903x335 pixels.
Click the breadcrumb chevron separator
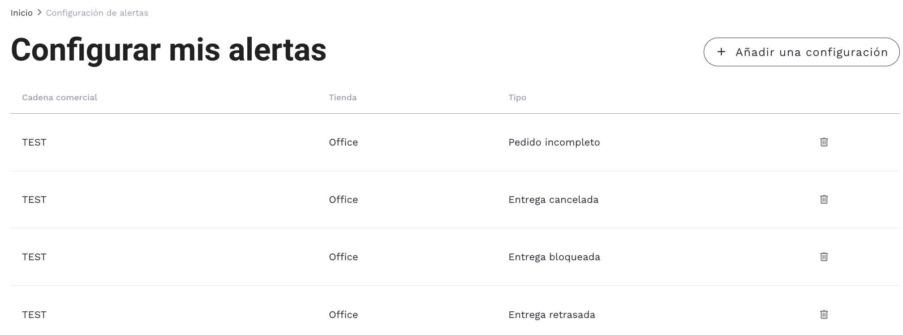(x=39, y=13)
